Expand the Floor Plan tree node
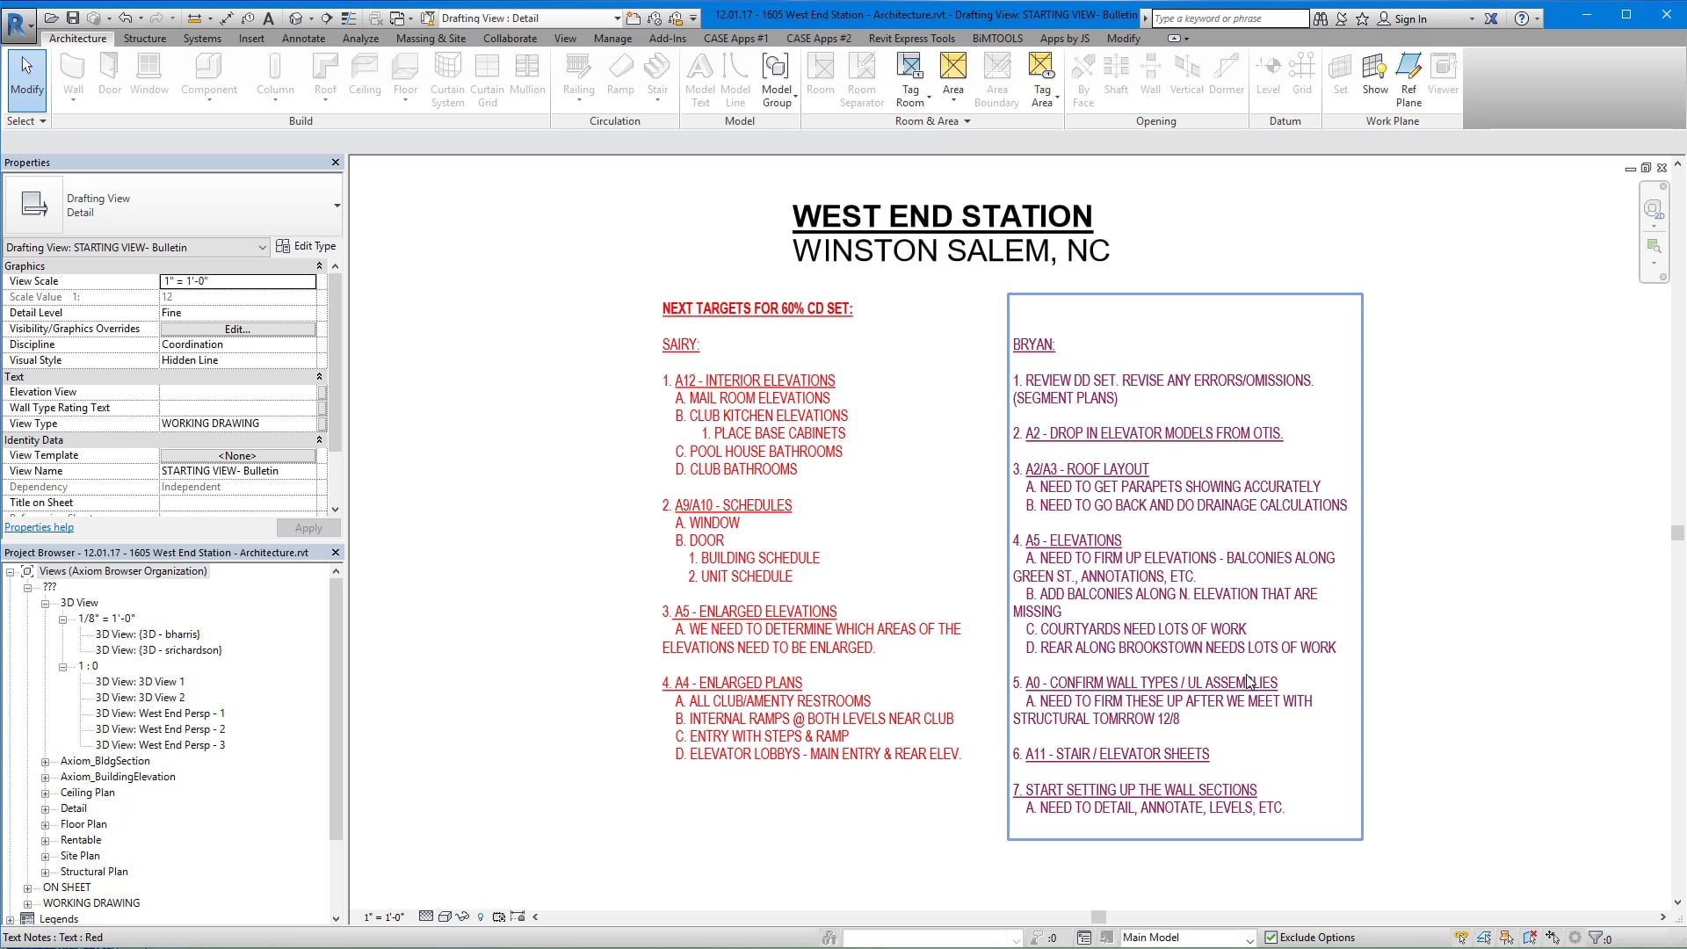1687x949 pixels. pos(45,825)
